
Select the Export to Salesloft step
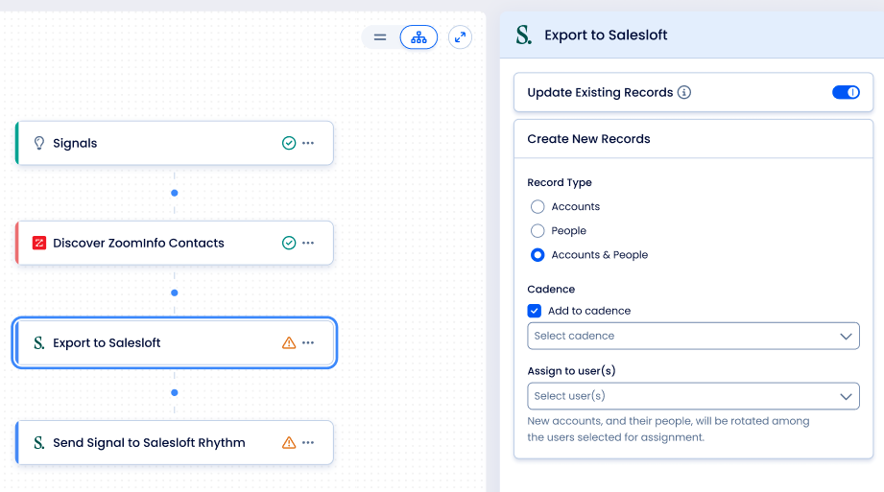[x=175, y=342]
